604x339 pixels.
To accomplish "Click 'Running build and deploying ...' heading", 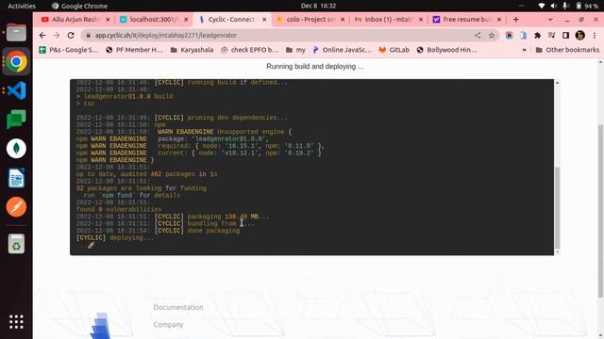I will click(x=314, y=67).
